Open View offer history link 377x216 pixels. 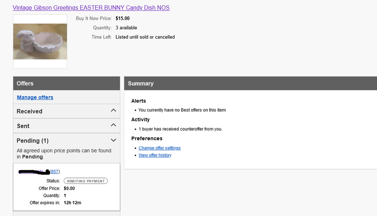pos(155,155)
